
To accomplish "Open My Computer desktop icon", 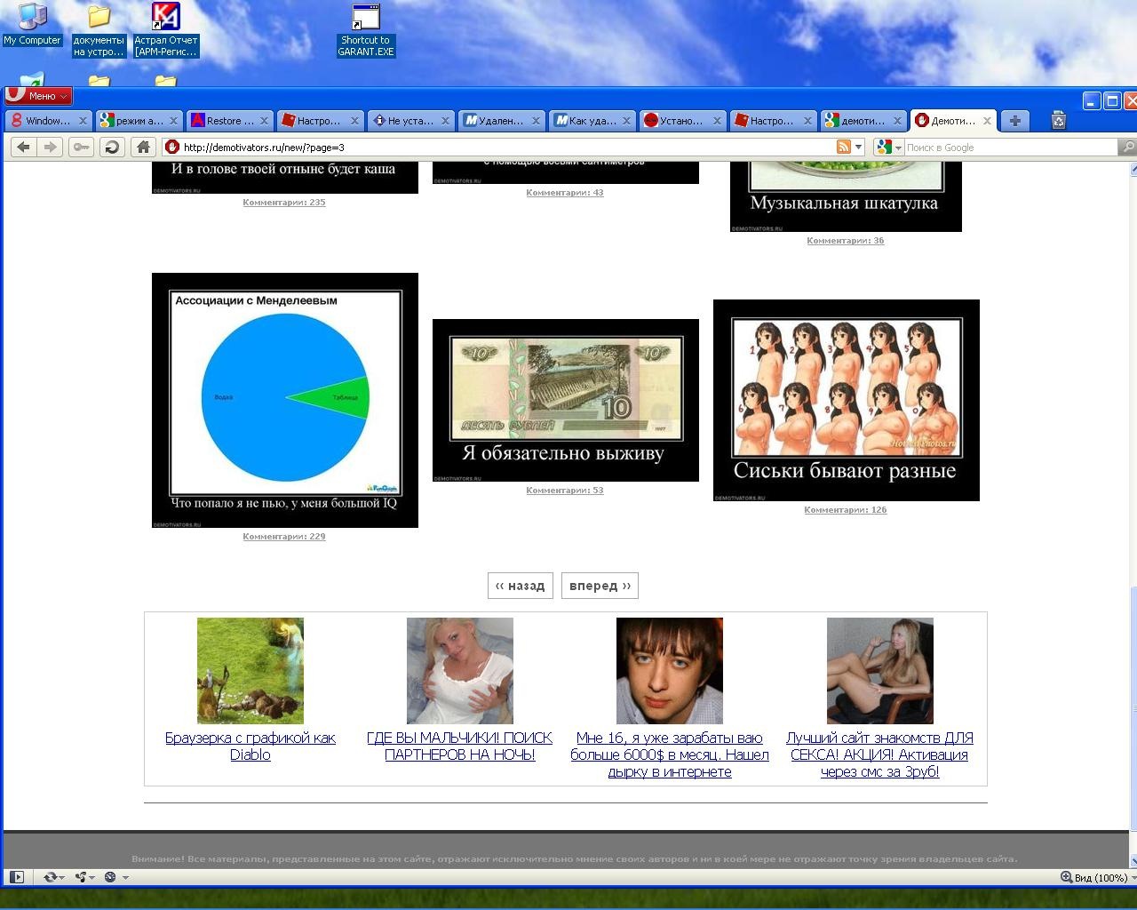I will click(32, 25).
